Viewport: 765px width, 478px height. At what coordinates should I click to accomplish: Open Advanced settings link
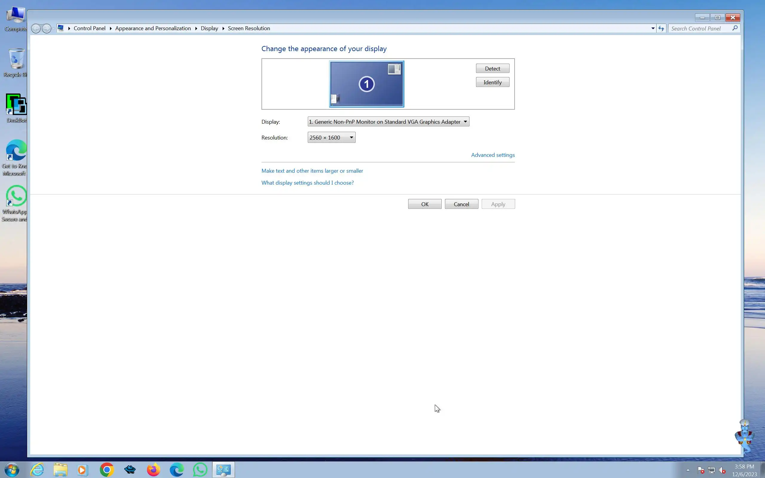coord(492,155)
